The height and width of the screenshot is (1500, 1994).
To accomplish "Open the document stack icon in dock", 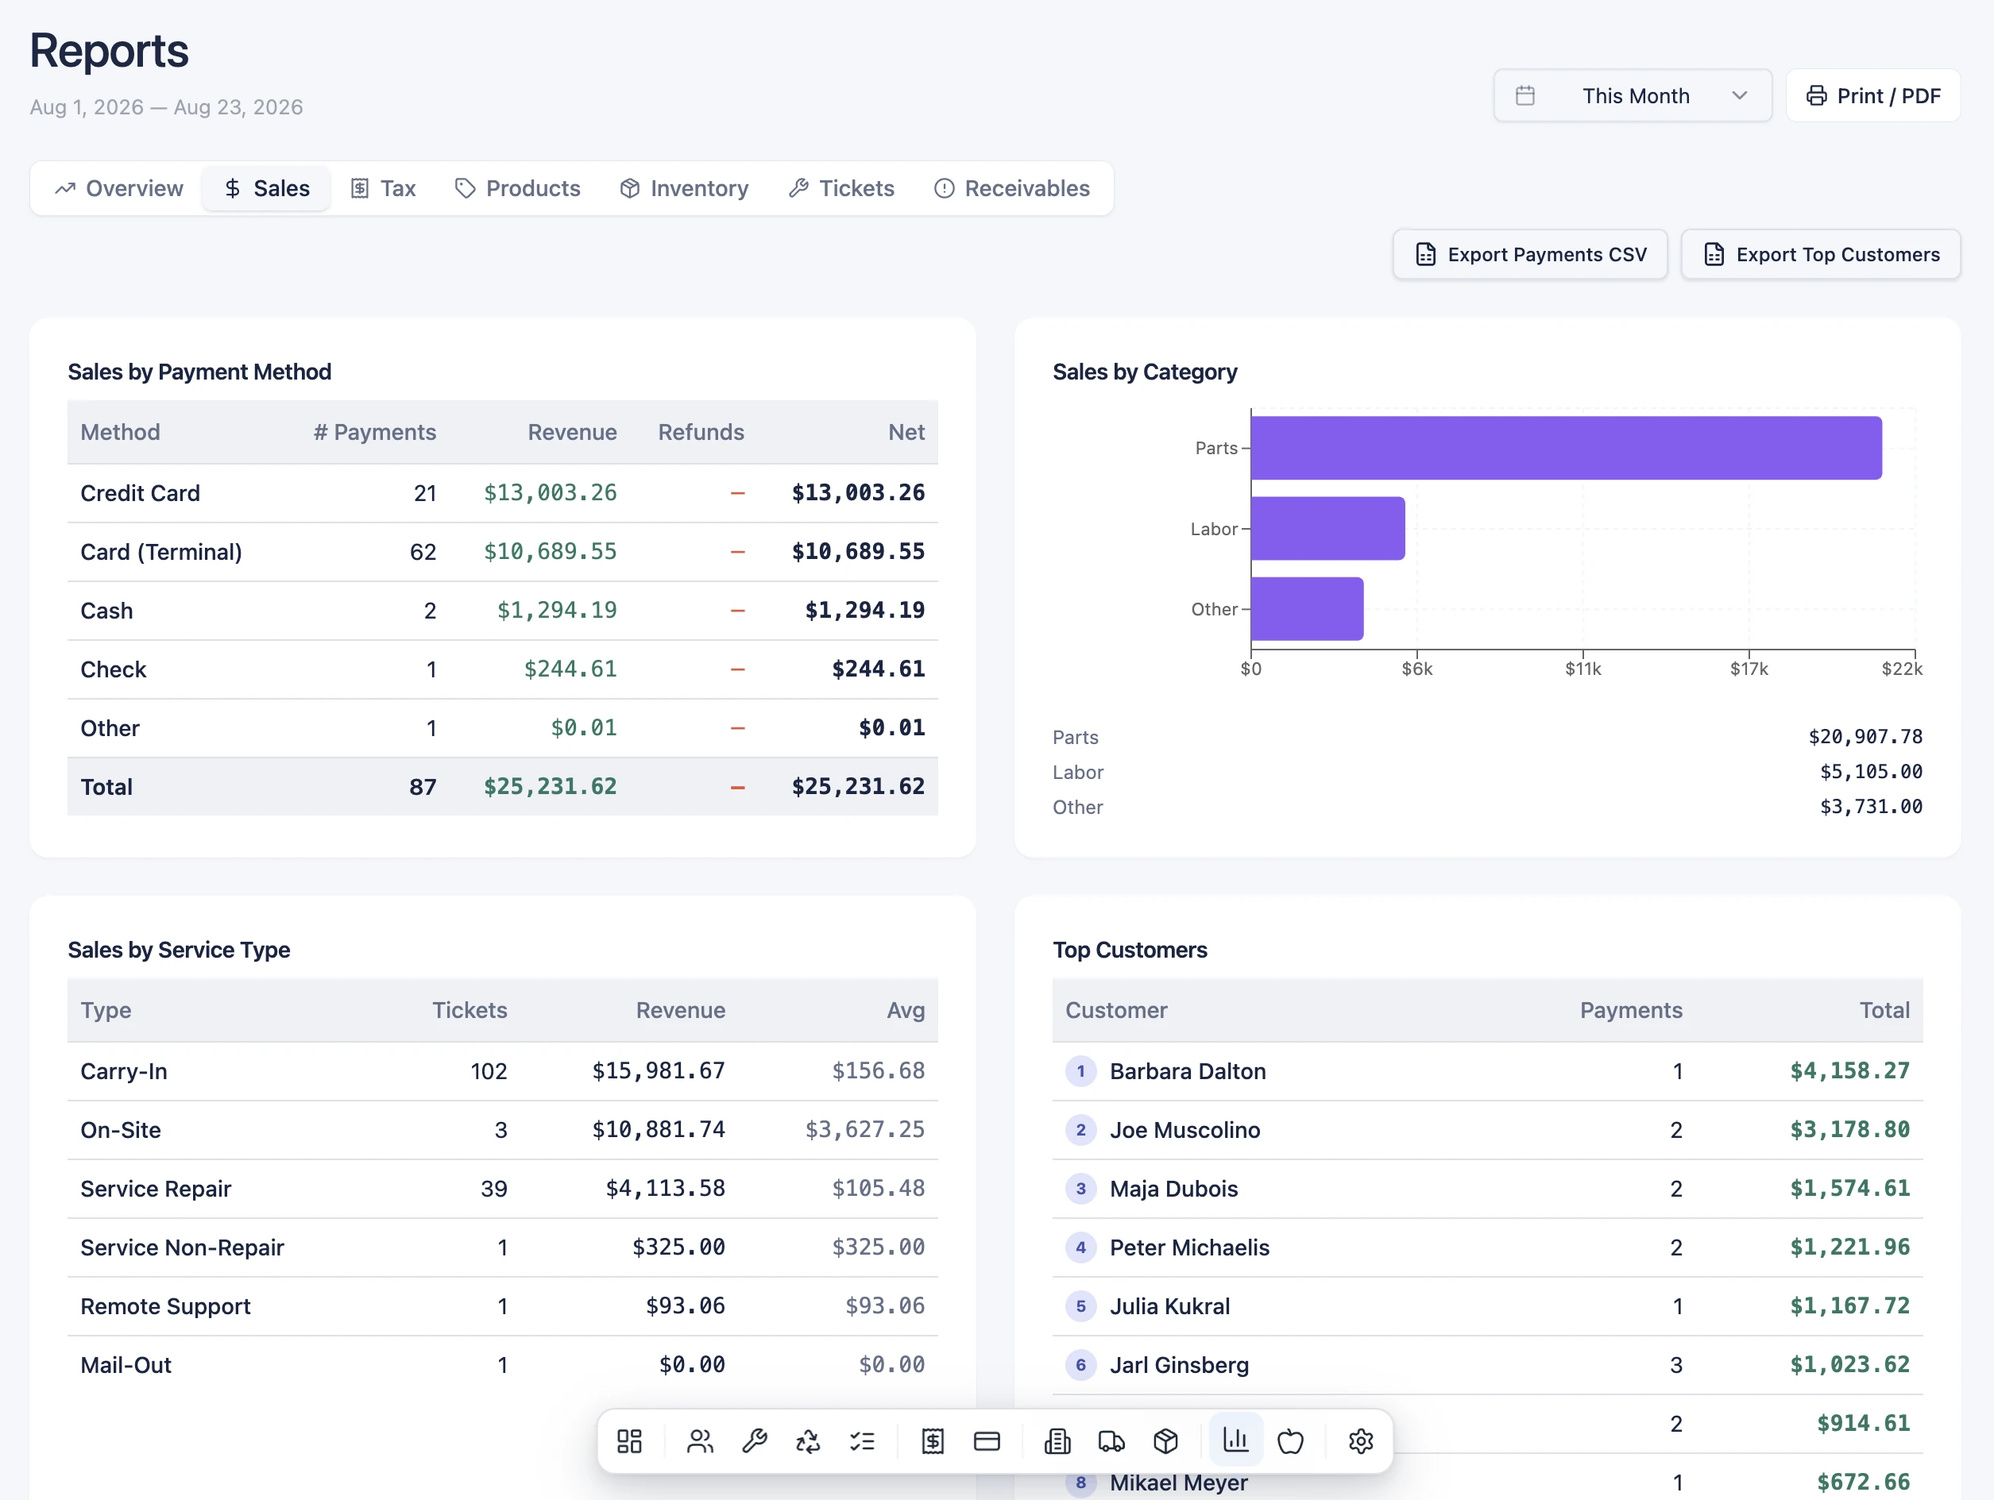I will [x=1057, y=1441].
